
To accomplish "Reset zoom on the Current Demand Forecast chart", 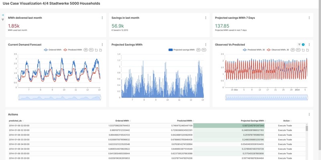I will 100,50.
